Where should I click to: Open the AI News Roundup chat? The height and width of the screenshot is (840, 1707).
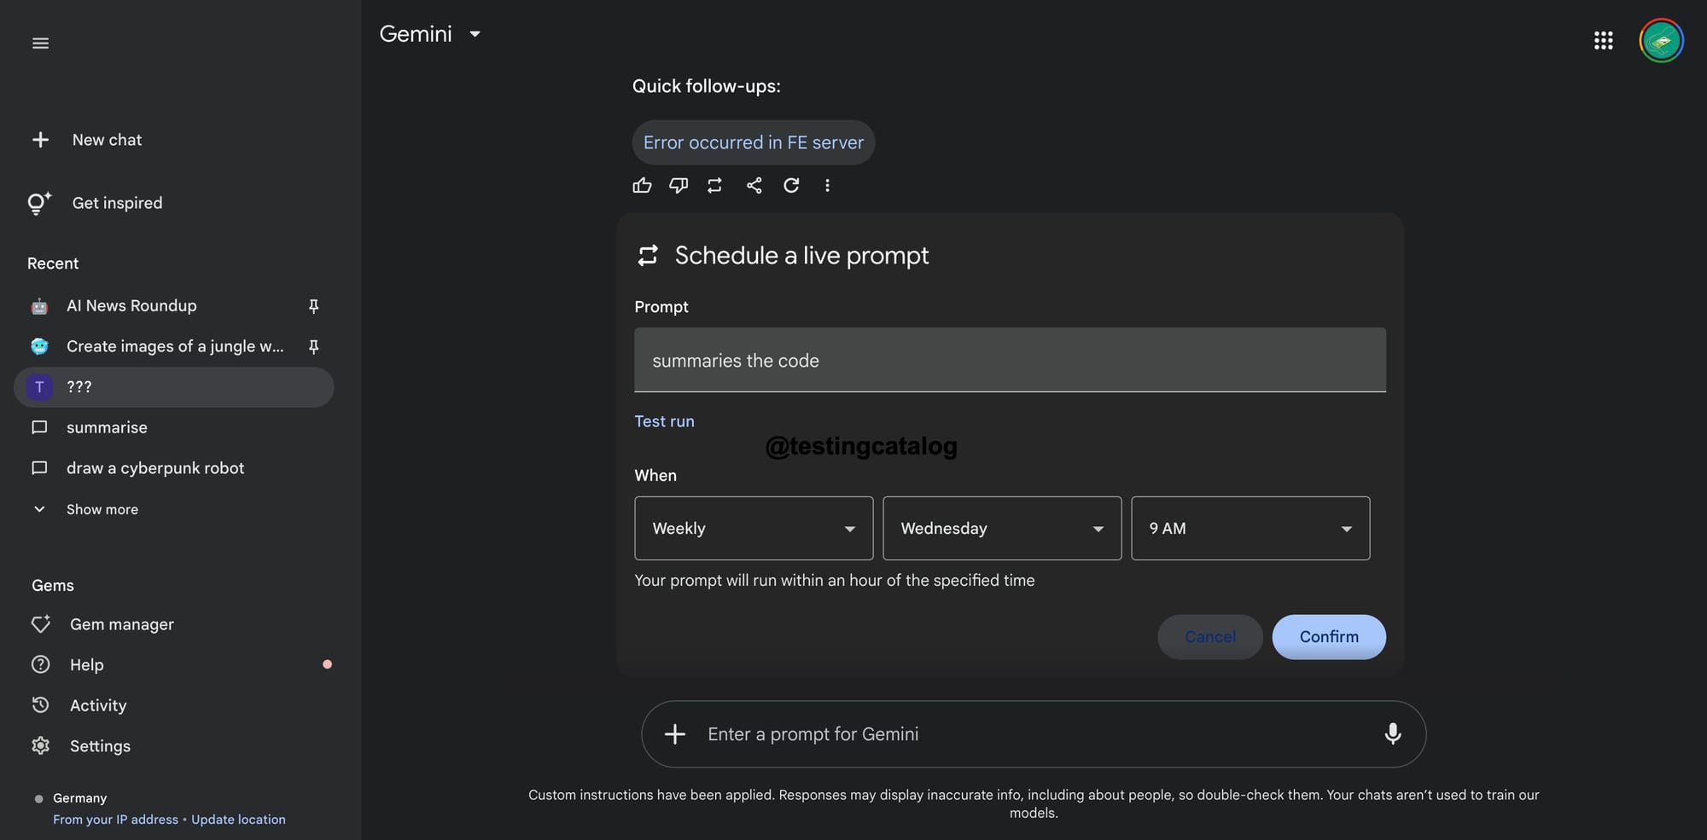coord(174,306)
